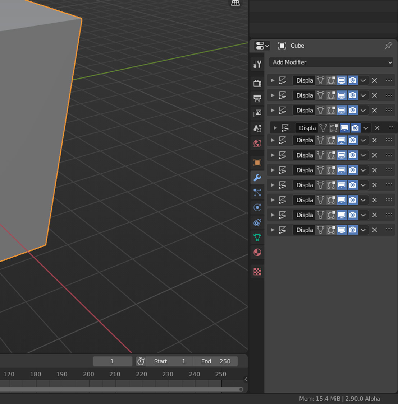Open the Add Modifier dropdown
This screenshot has height=404, width=398.
point(331,62)
